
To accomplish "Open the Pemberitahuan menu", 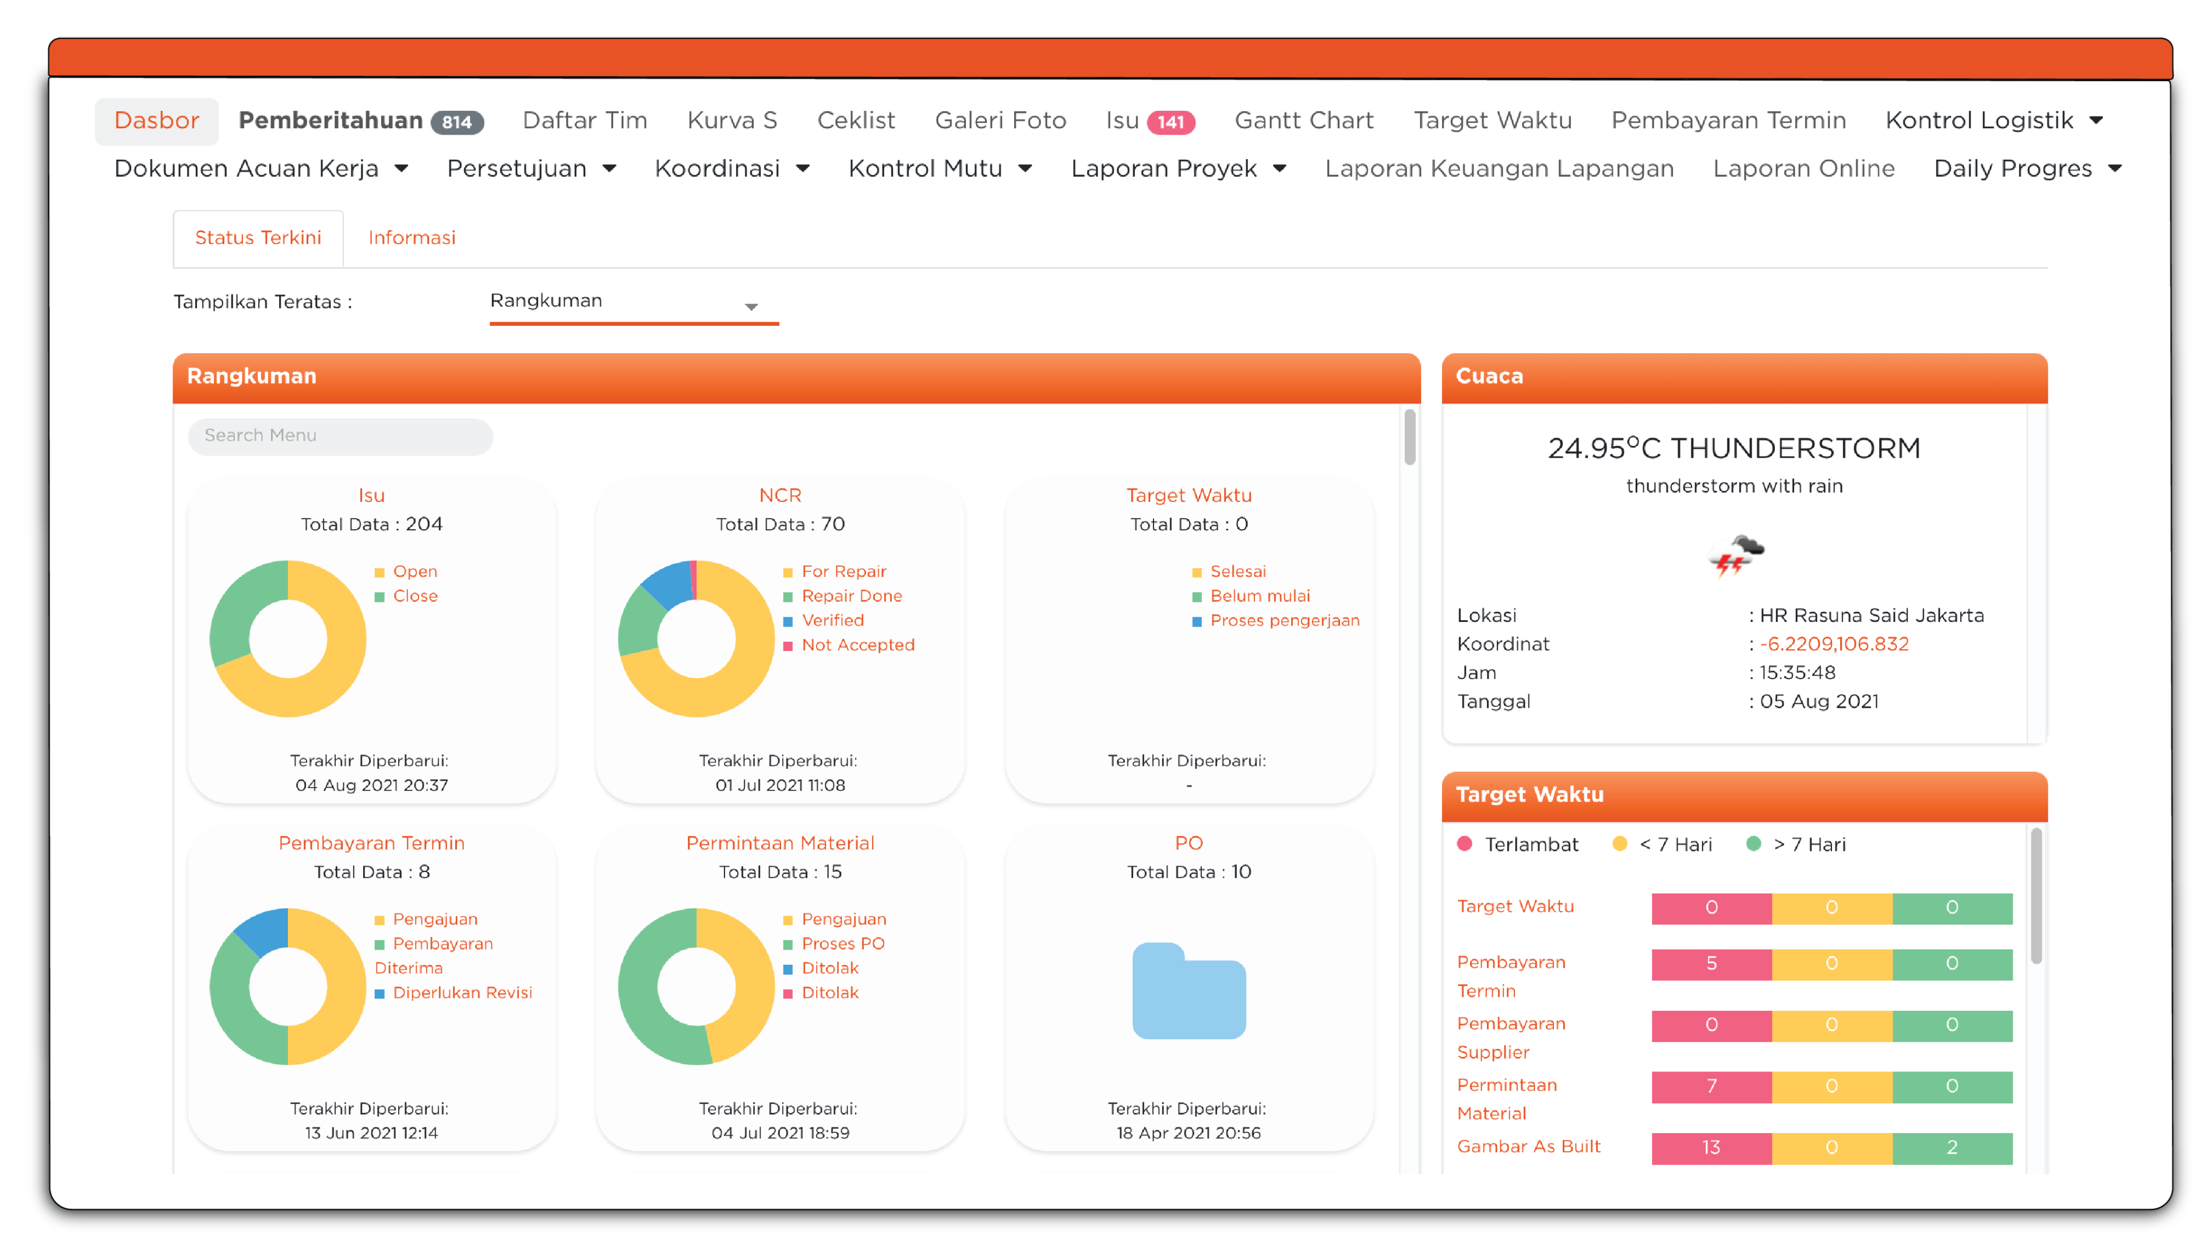I will pos(330,120).
